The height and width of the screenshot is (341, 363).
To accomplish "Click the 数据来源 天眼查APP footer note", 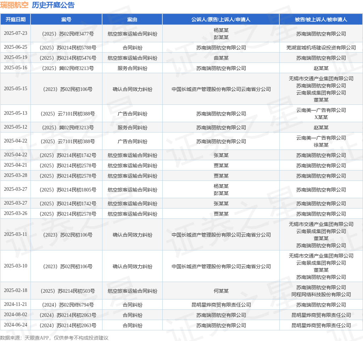I will 54,338.
